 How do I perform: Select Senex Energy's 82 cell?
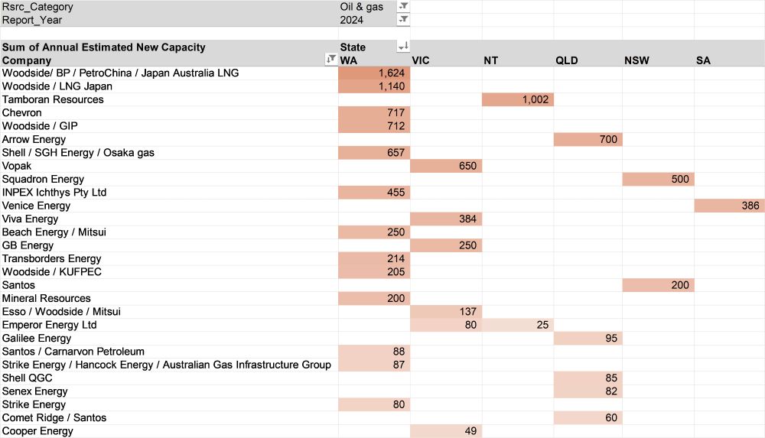(x=588, y=391)
